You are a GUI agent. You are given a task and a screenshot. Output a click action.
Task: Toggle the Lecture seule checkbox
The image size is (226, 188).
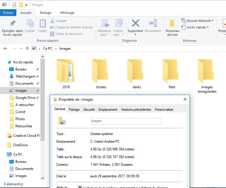pos(79,187)
